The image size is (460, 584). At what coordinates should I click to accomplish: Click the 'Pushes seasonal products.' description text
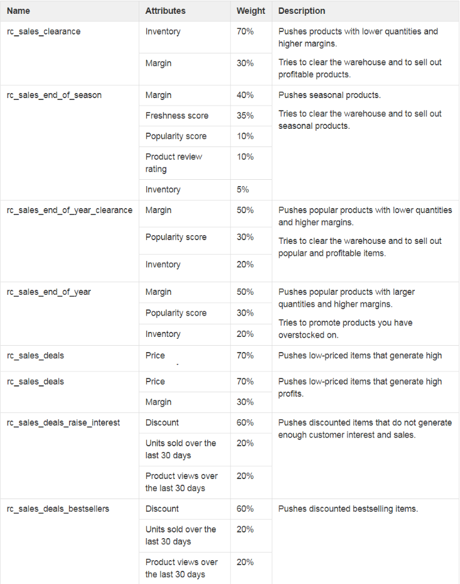(329, 96)
